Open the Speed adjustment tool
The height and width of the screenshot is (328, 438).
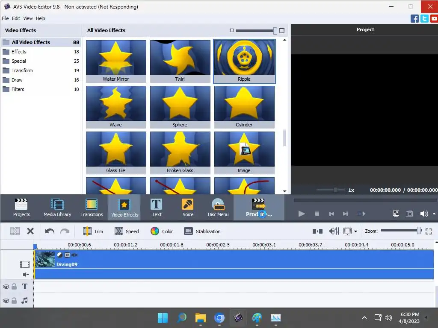pyautogui.click(x=127, y=231)
